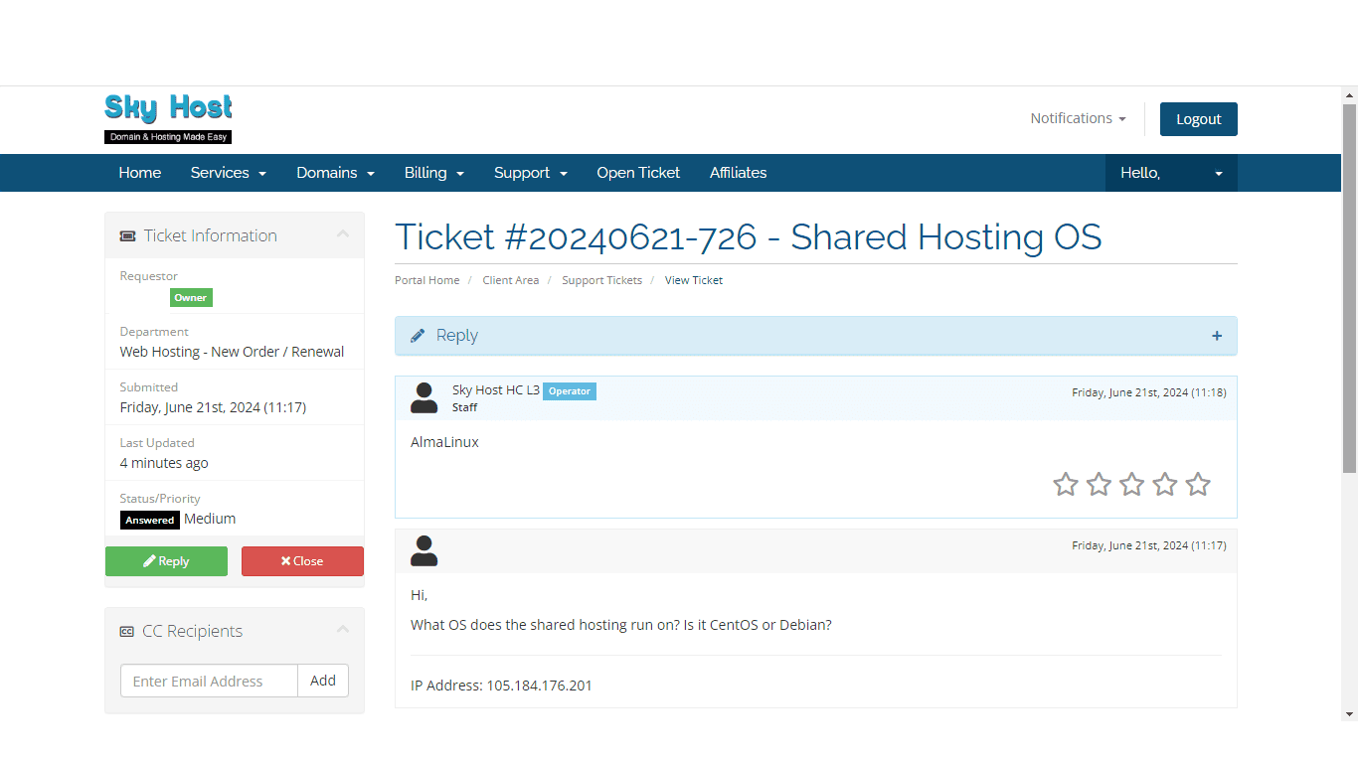Viewport: 1358px width, 763px height.
Task: Click the Logout button
Action: 1199,119
